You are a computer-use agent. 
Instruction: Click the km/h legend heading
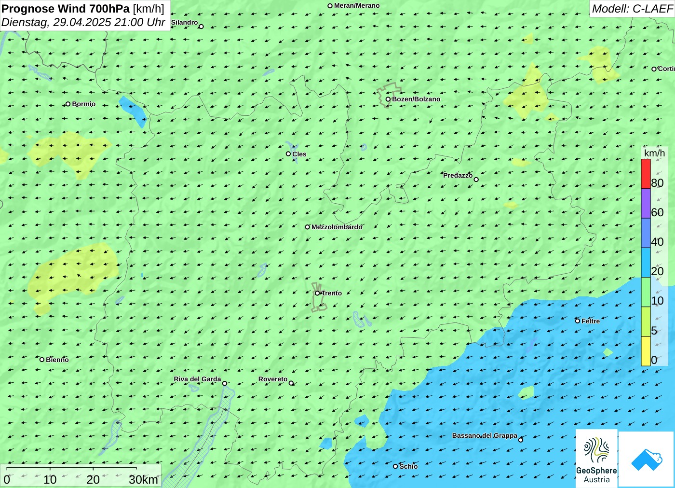tap(654, 153)
